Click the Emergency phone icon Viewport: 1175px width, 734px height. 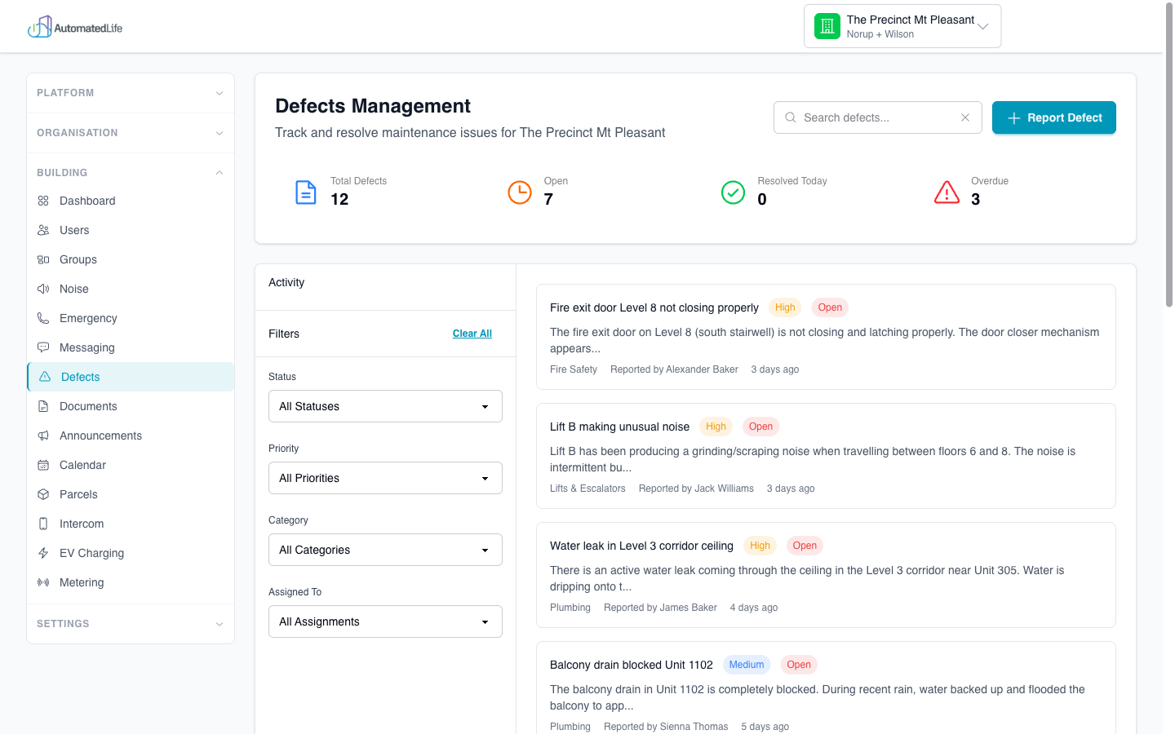(x=43, y=318)
